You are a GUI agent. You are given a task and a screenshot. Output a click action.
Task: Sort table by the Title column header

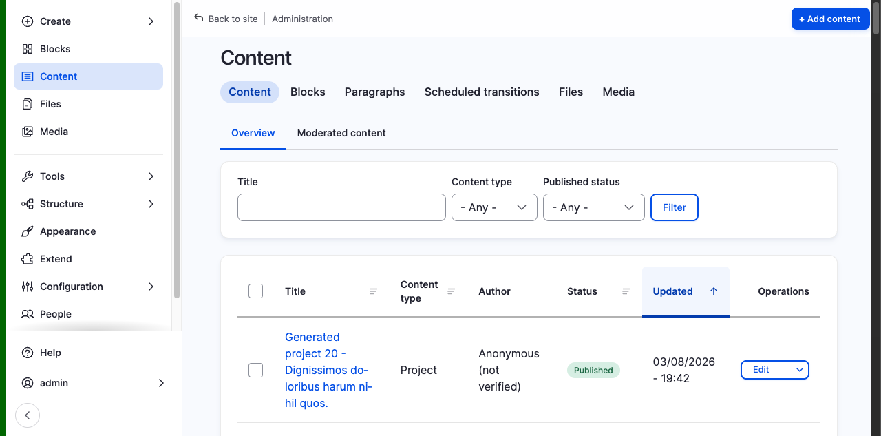[x=332, y=291]
